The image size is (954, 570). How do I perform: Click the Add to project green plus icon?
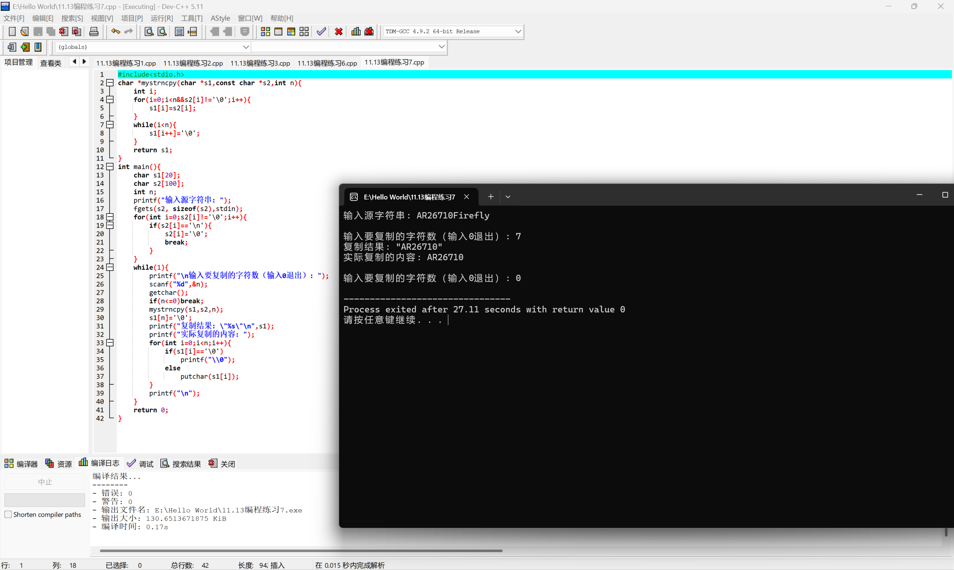[25, 47]
